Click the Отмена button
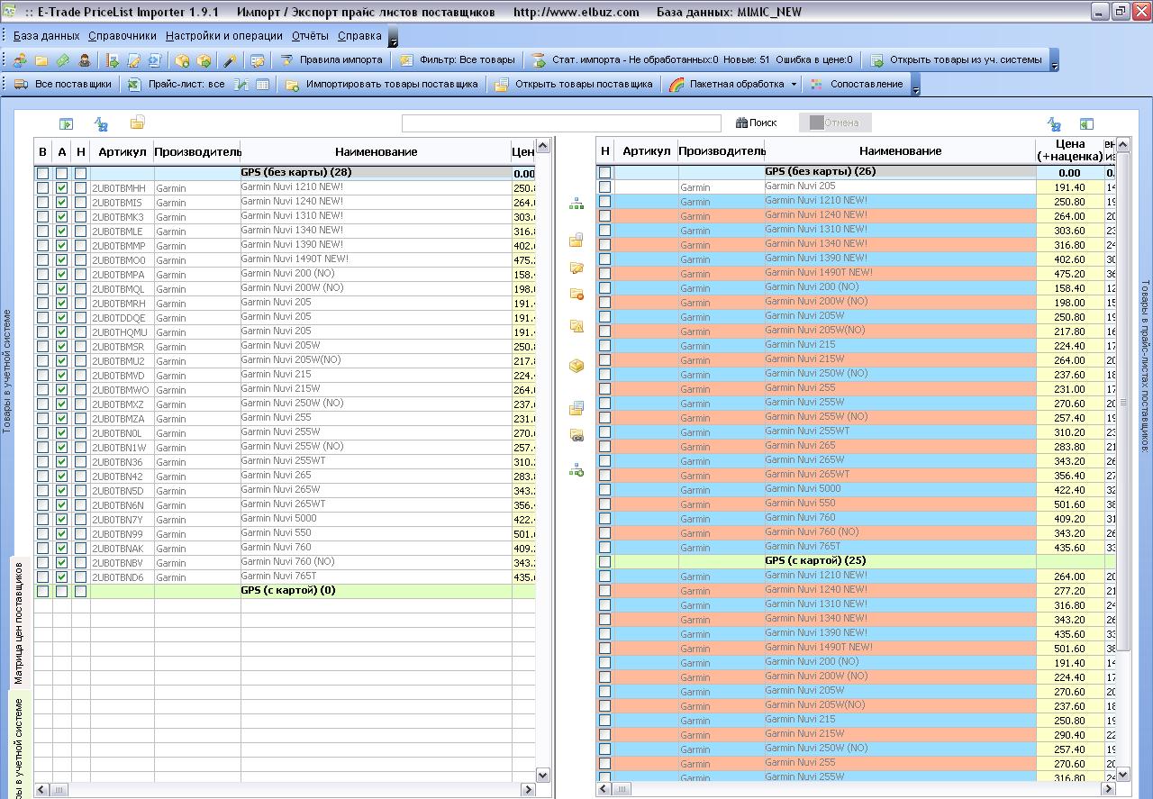Image resolution: width=1153 pixels, height=799 pixels. (835, 123)
